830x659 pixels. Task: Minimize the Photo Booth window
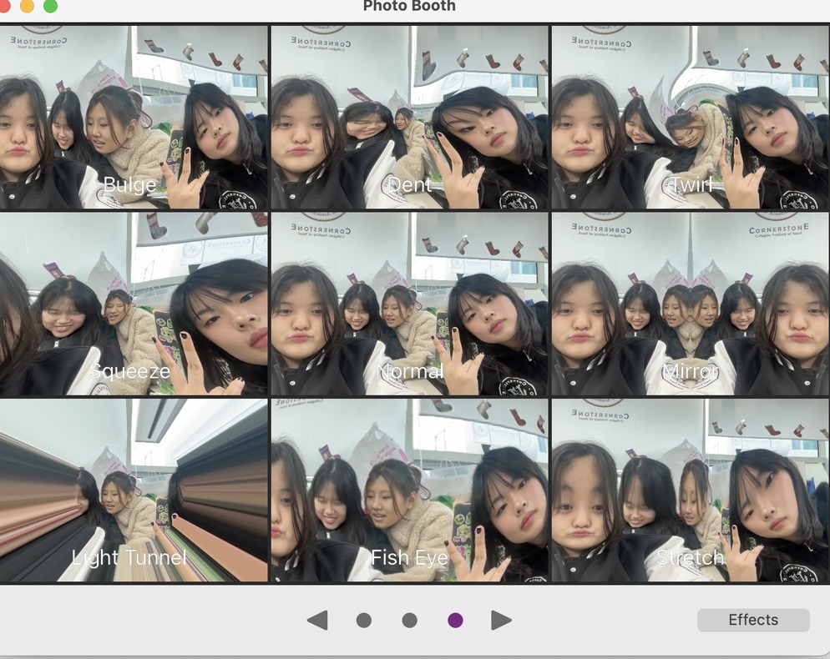(27, 6)
